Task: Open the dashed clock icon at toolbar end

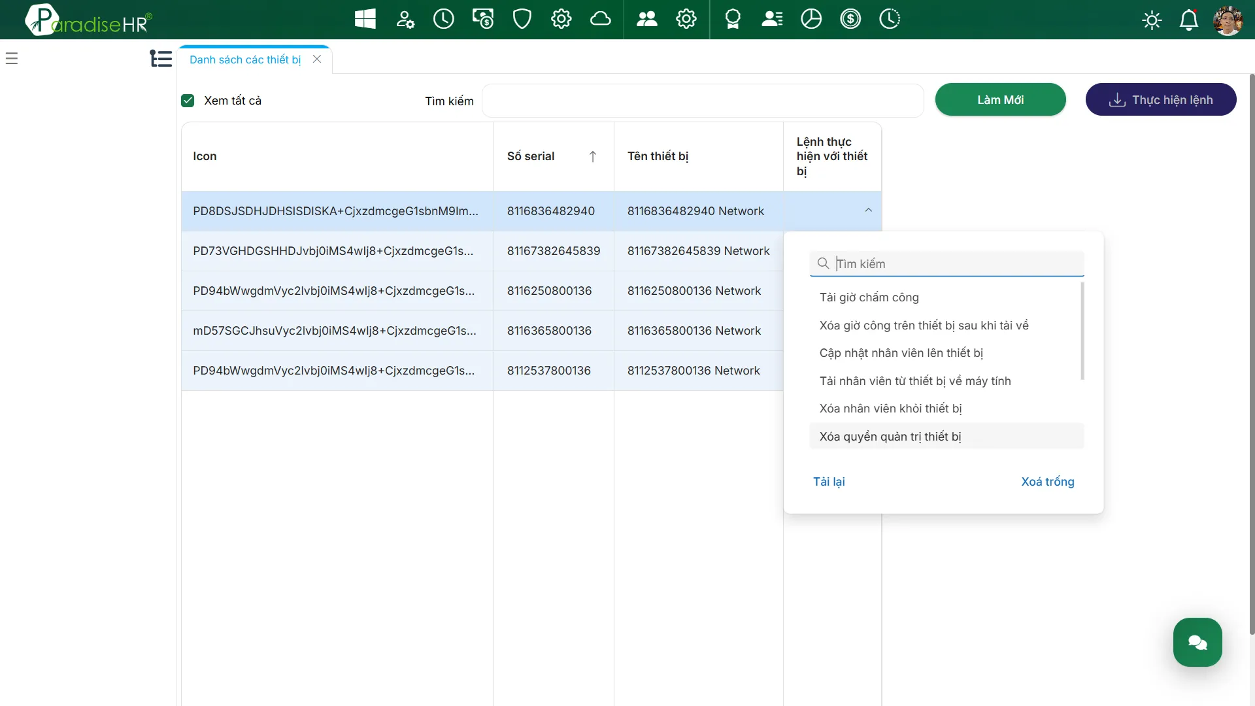Action: [890, 19]
